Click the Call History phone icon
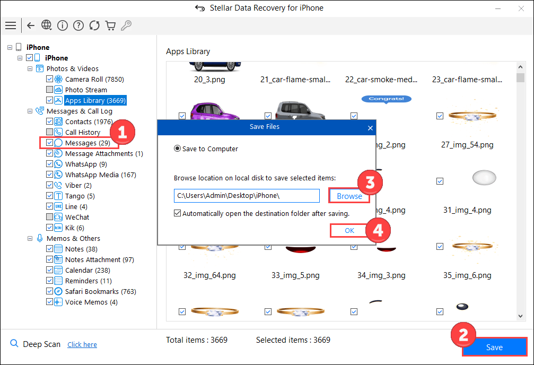The height and width of the screenshot is (365, 534). pyautogui.click(x=58, y=132)
